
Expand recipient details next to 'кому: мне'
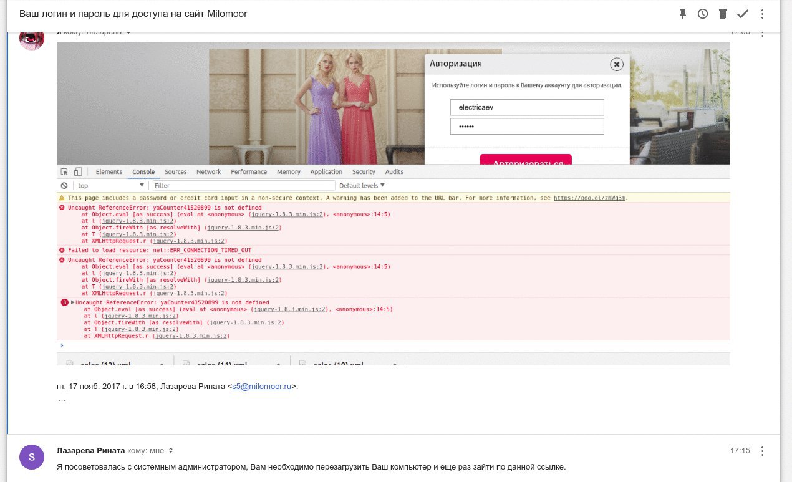tap(171, 451)
